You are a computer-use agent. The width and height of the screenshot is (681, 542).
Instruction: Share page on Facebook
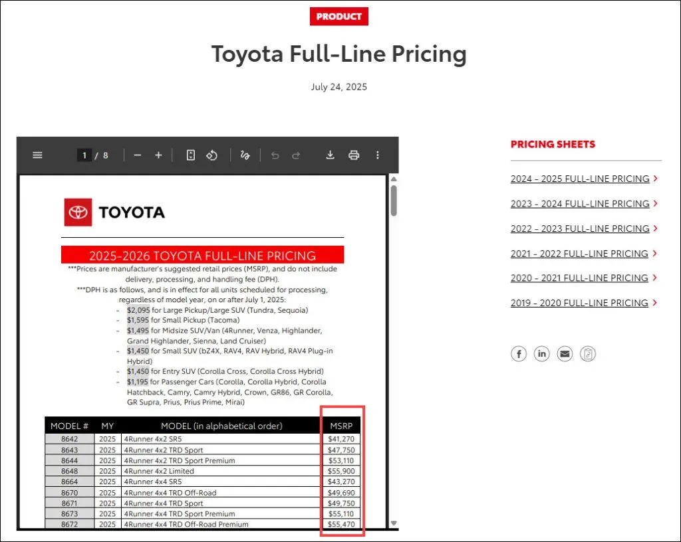click(x=519, y=354)
